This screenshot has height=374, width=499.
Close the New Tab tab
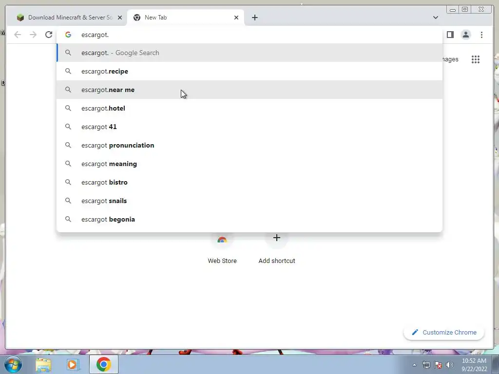click(x=236, y=18)
